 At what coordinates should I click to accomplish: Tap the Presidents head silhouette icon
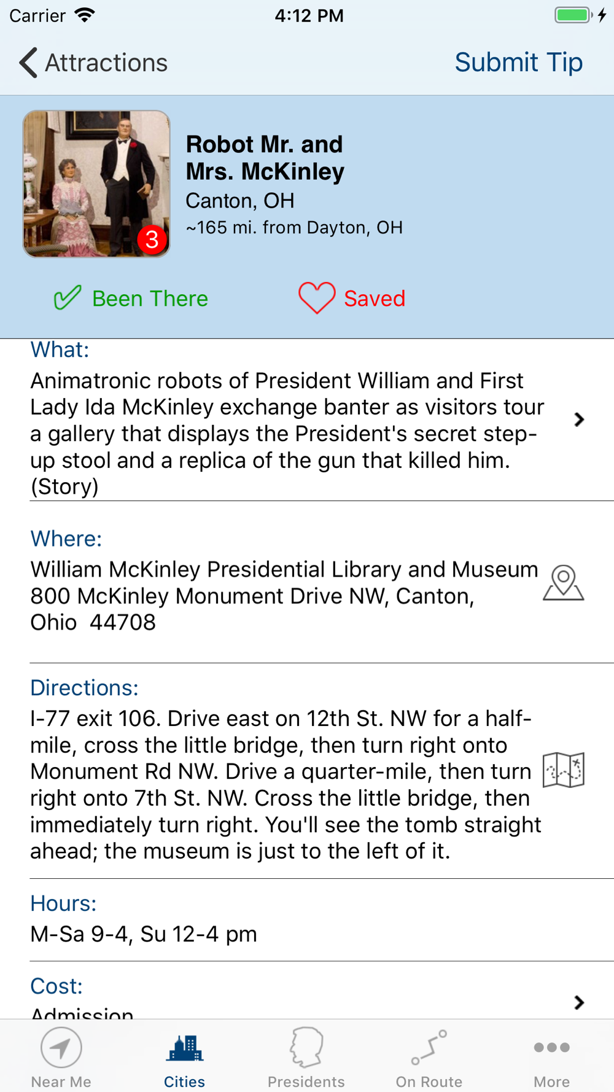pyautogui.click(x=306, y=1047)
